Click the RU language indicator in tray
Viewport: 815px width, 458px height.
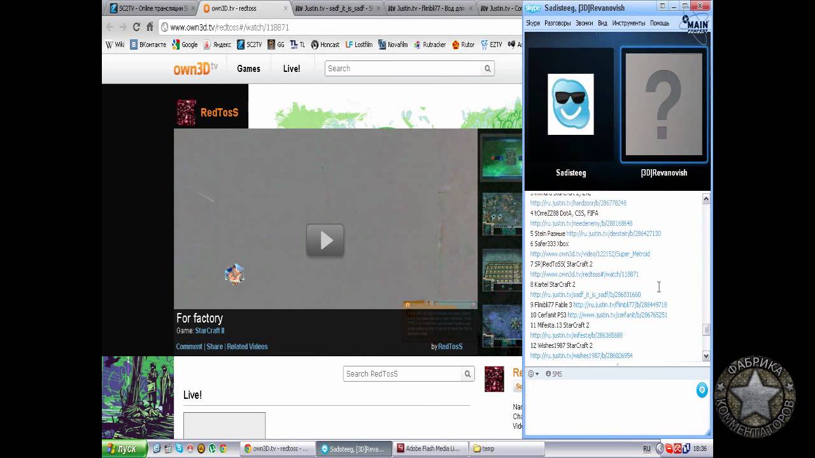coord(647,448)
